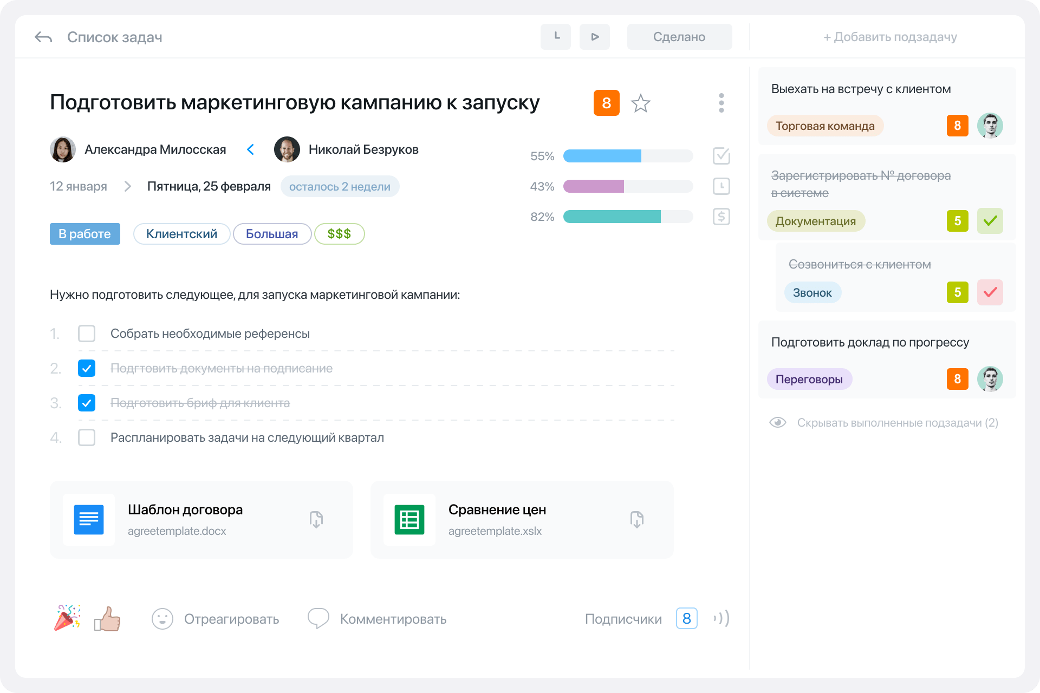The width and height of the screenshot is (1040, 693).
Task: Uncheck Подготовить бриф для клиента item
Action: 87,403
